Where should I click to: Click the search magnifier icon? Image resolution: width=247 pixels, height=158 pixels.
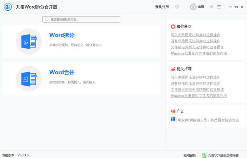[47, 19]
